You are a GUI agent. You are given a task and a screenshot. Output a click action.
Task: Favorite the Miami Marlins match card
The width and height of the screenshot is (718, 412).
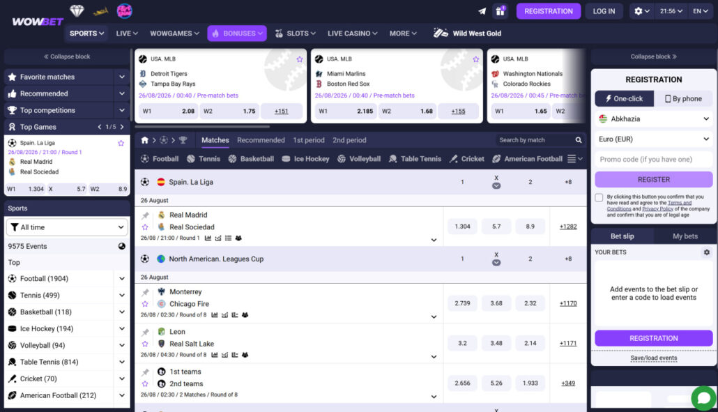tap(476, 59)
